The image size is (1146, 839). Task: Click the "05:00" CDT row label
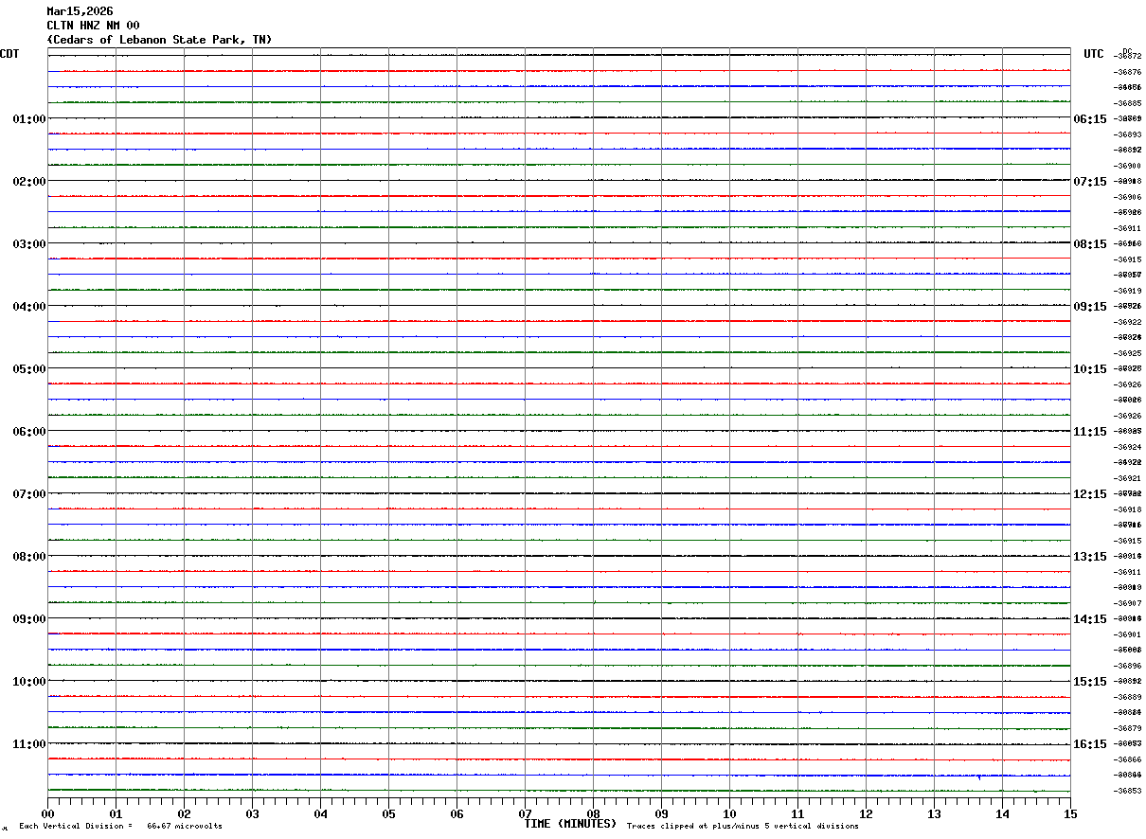click(x=29, y=369)
